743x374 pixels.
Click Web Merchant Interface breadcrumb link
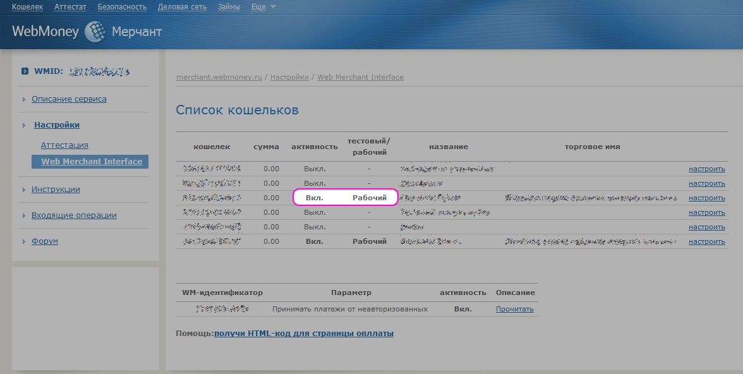tap(360, 77)
